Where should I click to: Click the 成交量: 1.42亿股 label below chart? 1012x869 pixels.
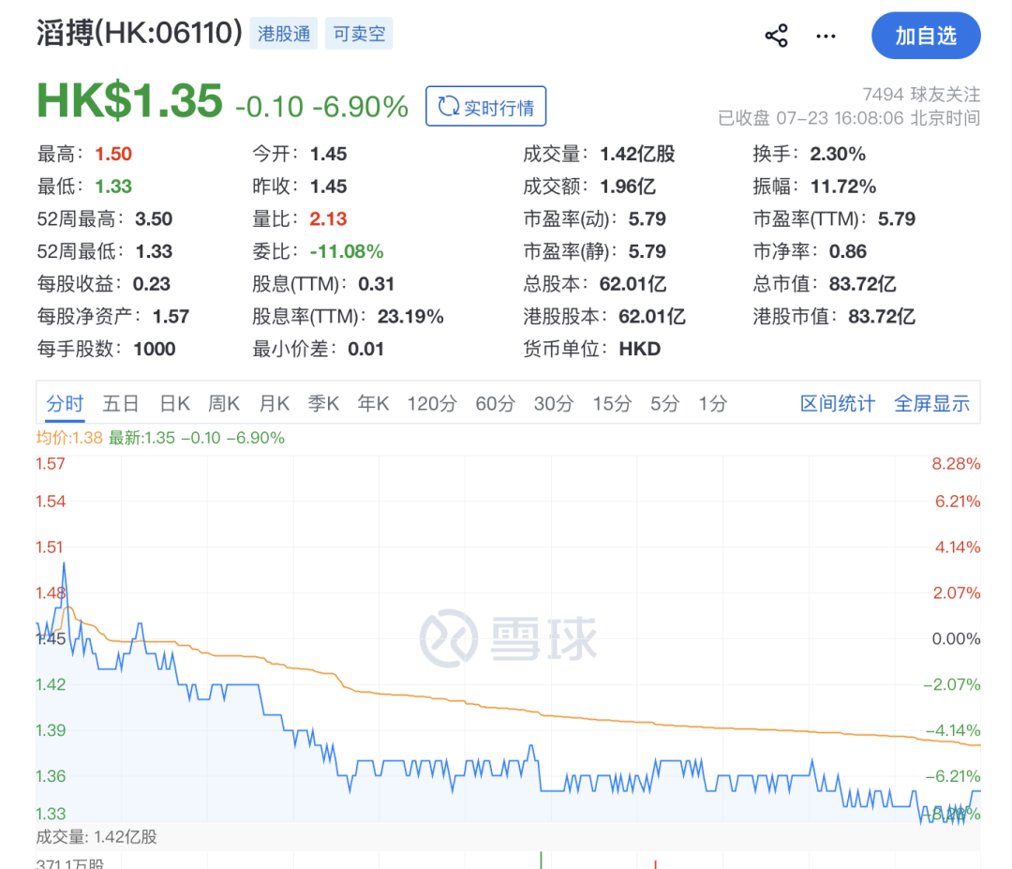click(97, 837)
